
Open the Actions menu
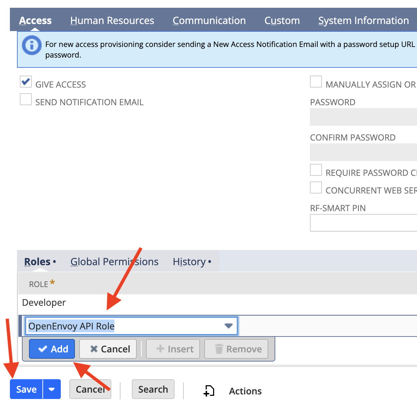click(x=245, y=391)
